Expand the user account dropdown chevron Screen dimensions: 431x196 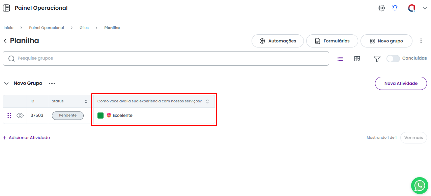coord(425,8)
